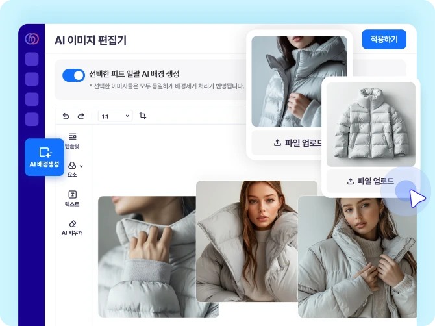The width and height of the screenshot is (435, 326).
Task: Expand the 요소 (elements) chevron menu
Action: point(81,166)
